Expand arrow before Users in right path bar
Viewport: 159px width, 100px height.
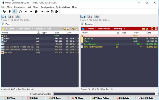point(86,29)
